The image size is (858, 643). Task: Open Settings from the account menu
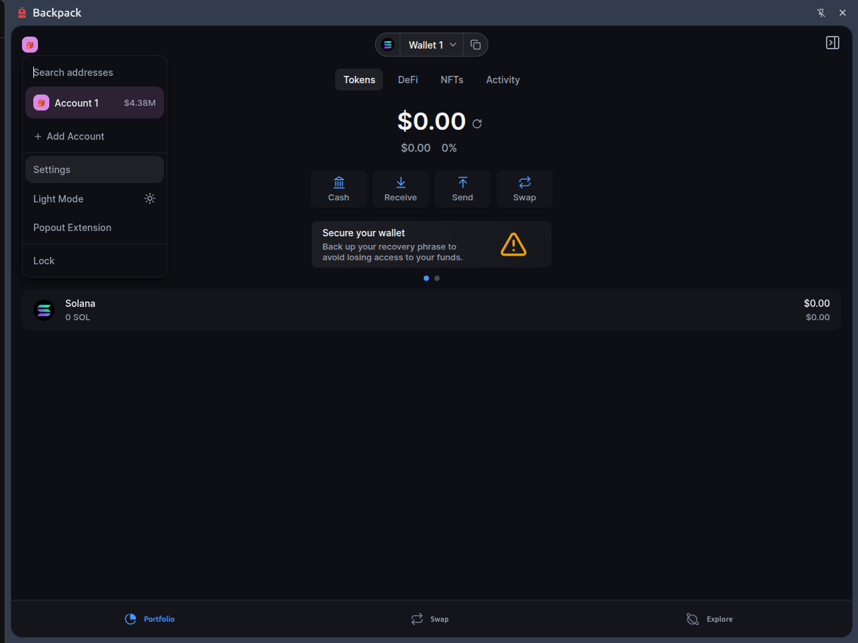pos(95,170)
